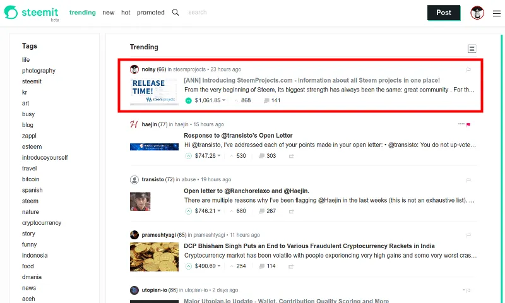
Task: Open transisto post portrait thumbnail
Action: click(x=140, y=201)
